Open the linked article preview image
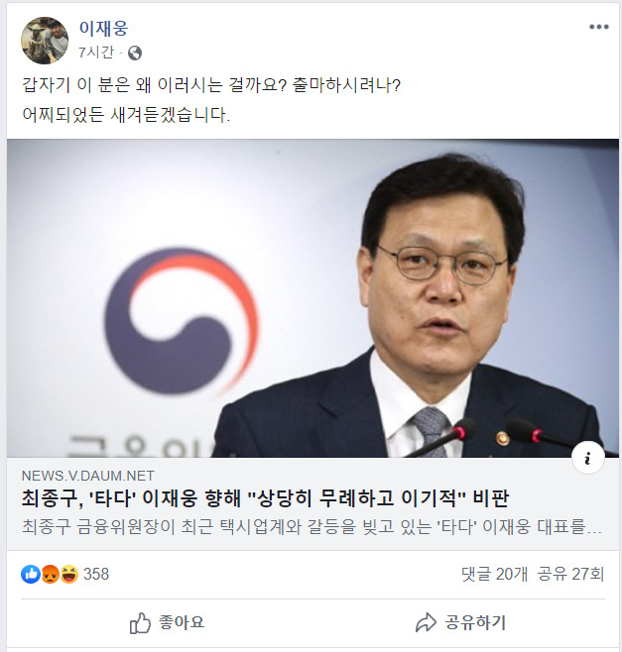 pos(312,298)
